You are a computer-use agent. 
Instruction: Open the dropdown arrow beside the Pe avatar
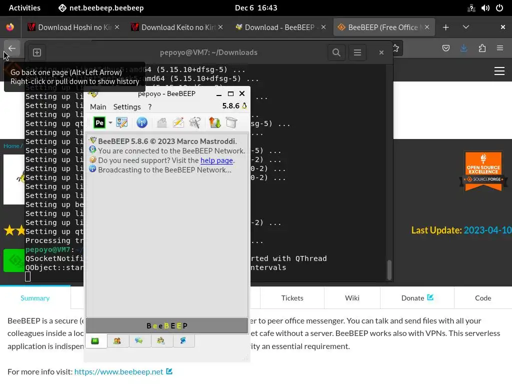click(110, 123)
